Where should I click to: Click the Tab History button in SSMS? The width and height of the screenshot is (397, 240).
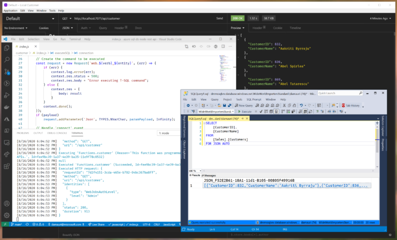[350, 105]
